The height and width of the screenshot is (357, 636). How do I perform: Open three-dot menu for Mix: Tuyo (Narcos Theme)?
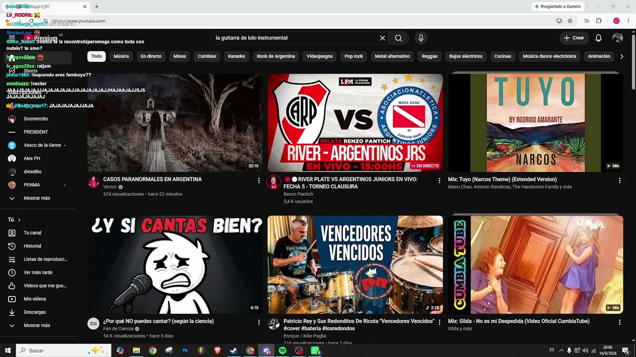[x=620, y=180]
